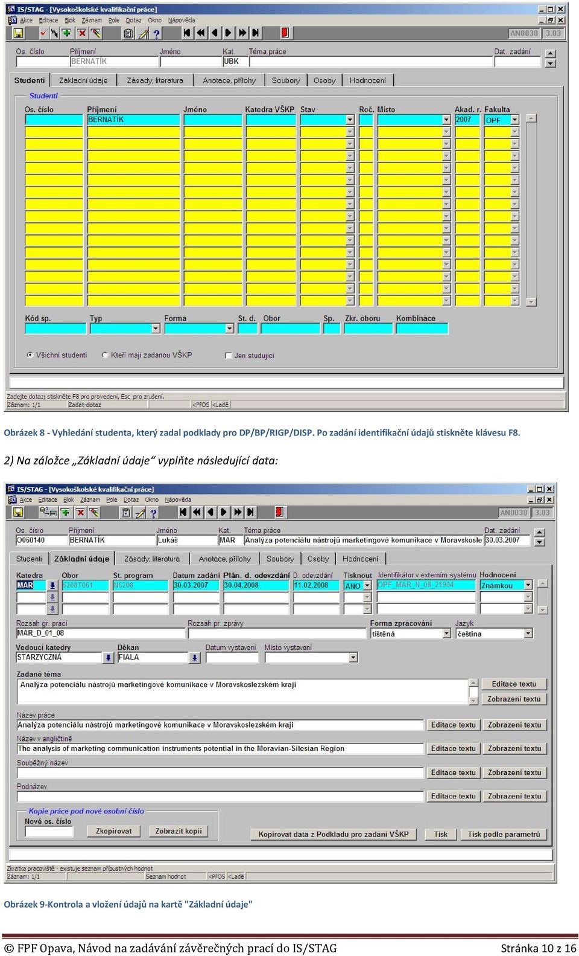Open the clipboard list icon in upper window

(x=128, y=33)
